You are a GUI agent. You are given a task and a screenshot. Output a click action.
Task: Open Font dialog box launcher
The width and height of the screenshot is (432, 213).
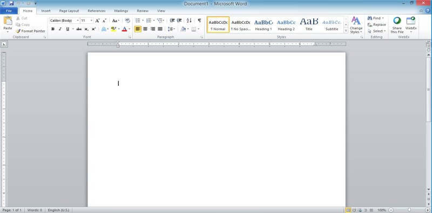click(130, 37)
